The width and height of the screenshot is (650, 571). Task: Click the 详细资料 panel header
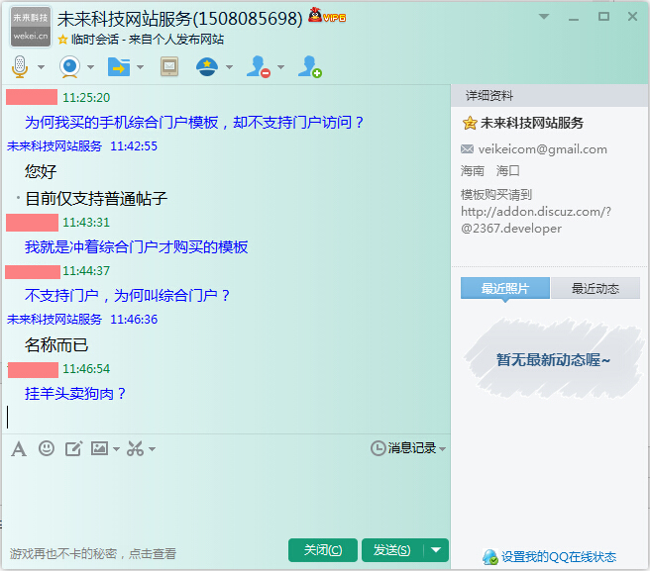pos(549,96)
